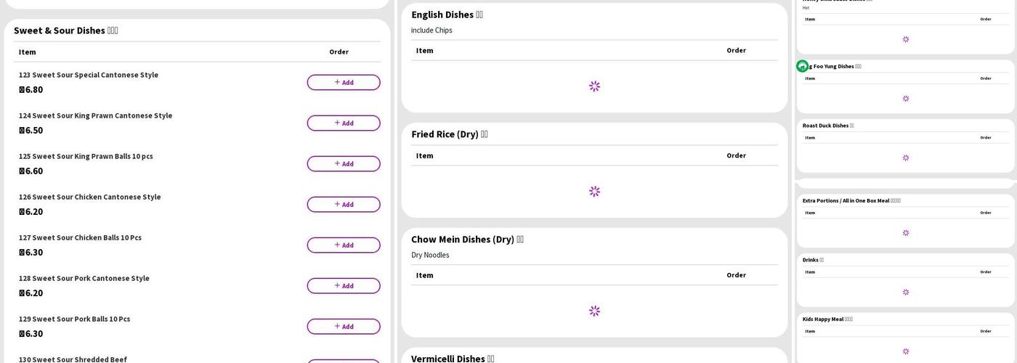1017x363 pixels.
Task: Click the loading spinner under English Dishes
Action: point(594,86)
